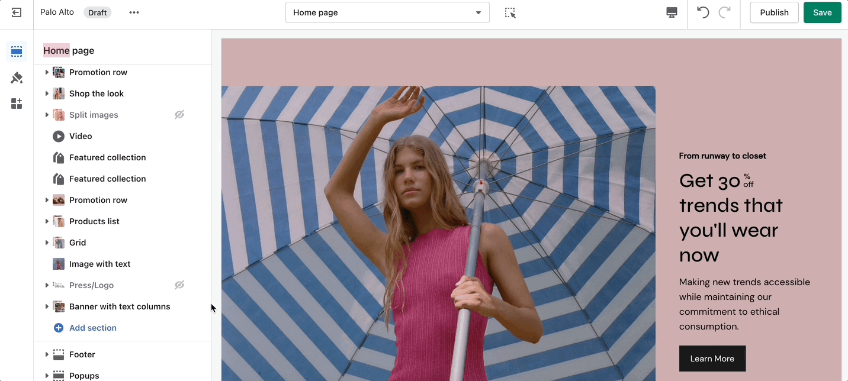Expand the second Promotion row below Featured collection
The width and height of the screenshot is (848, 381).
pyautogui.click(x=47, y=200)
